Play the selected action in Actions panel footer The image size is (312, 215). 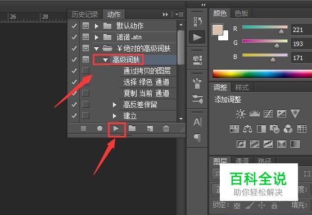(x=116, y=129)
